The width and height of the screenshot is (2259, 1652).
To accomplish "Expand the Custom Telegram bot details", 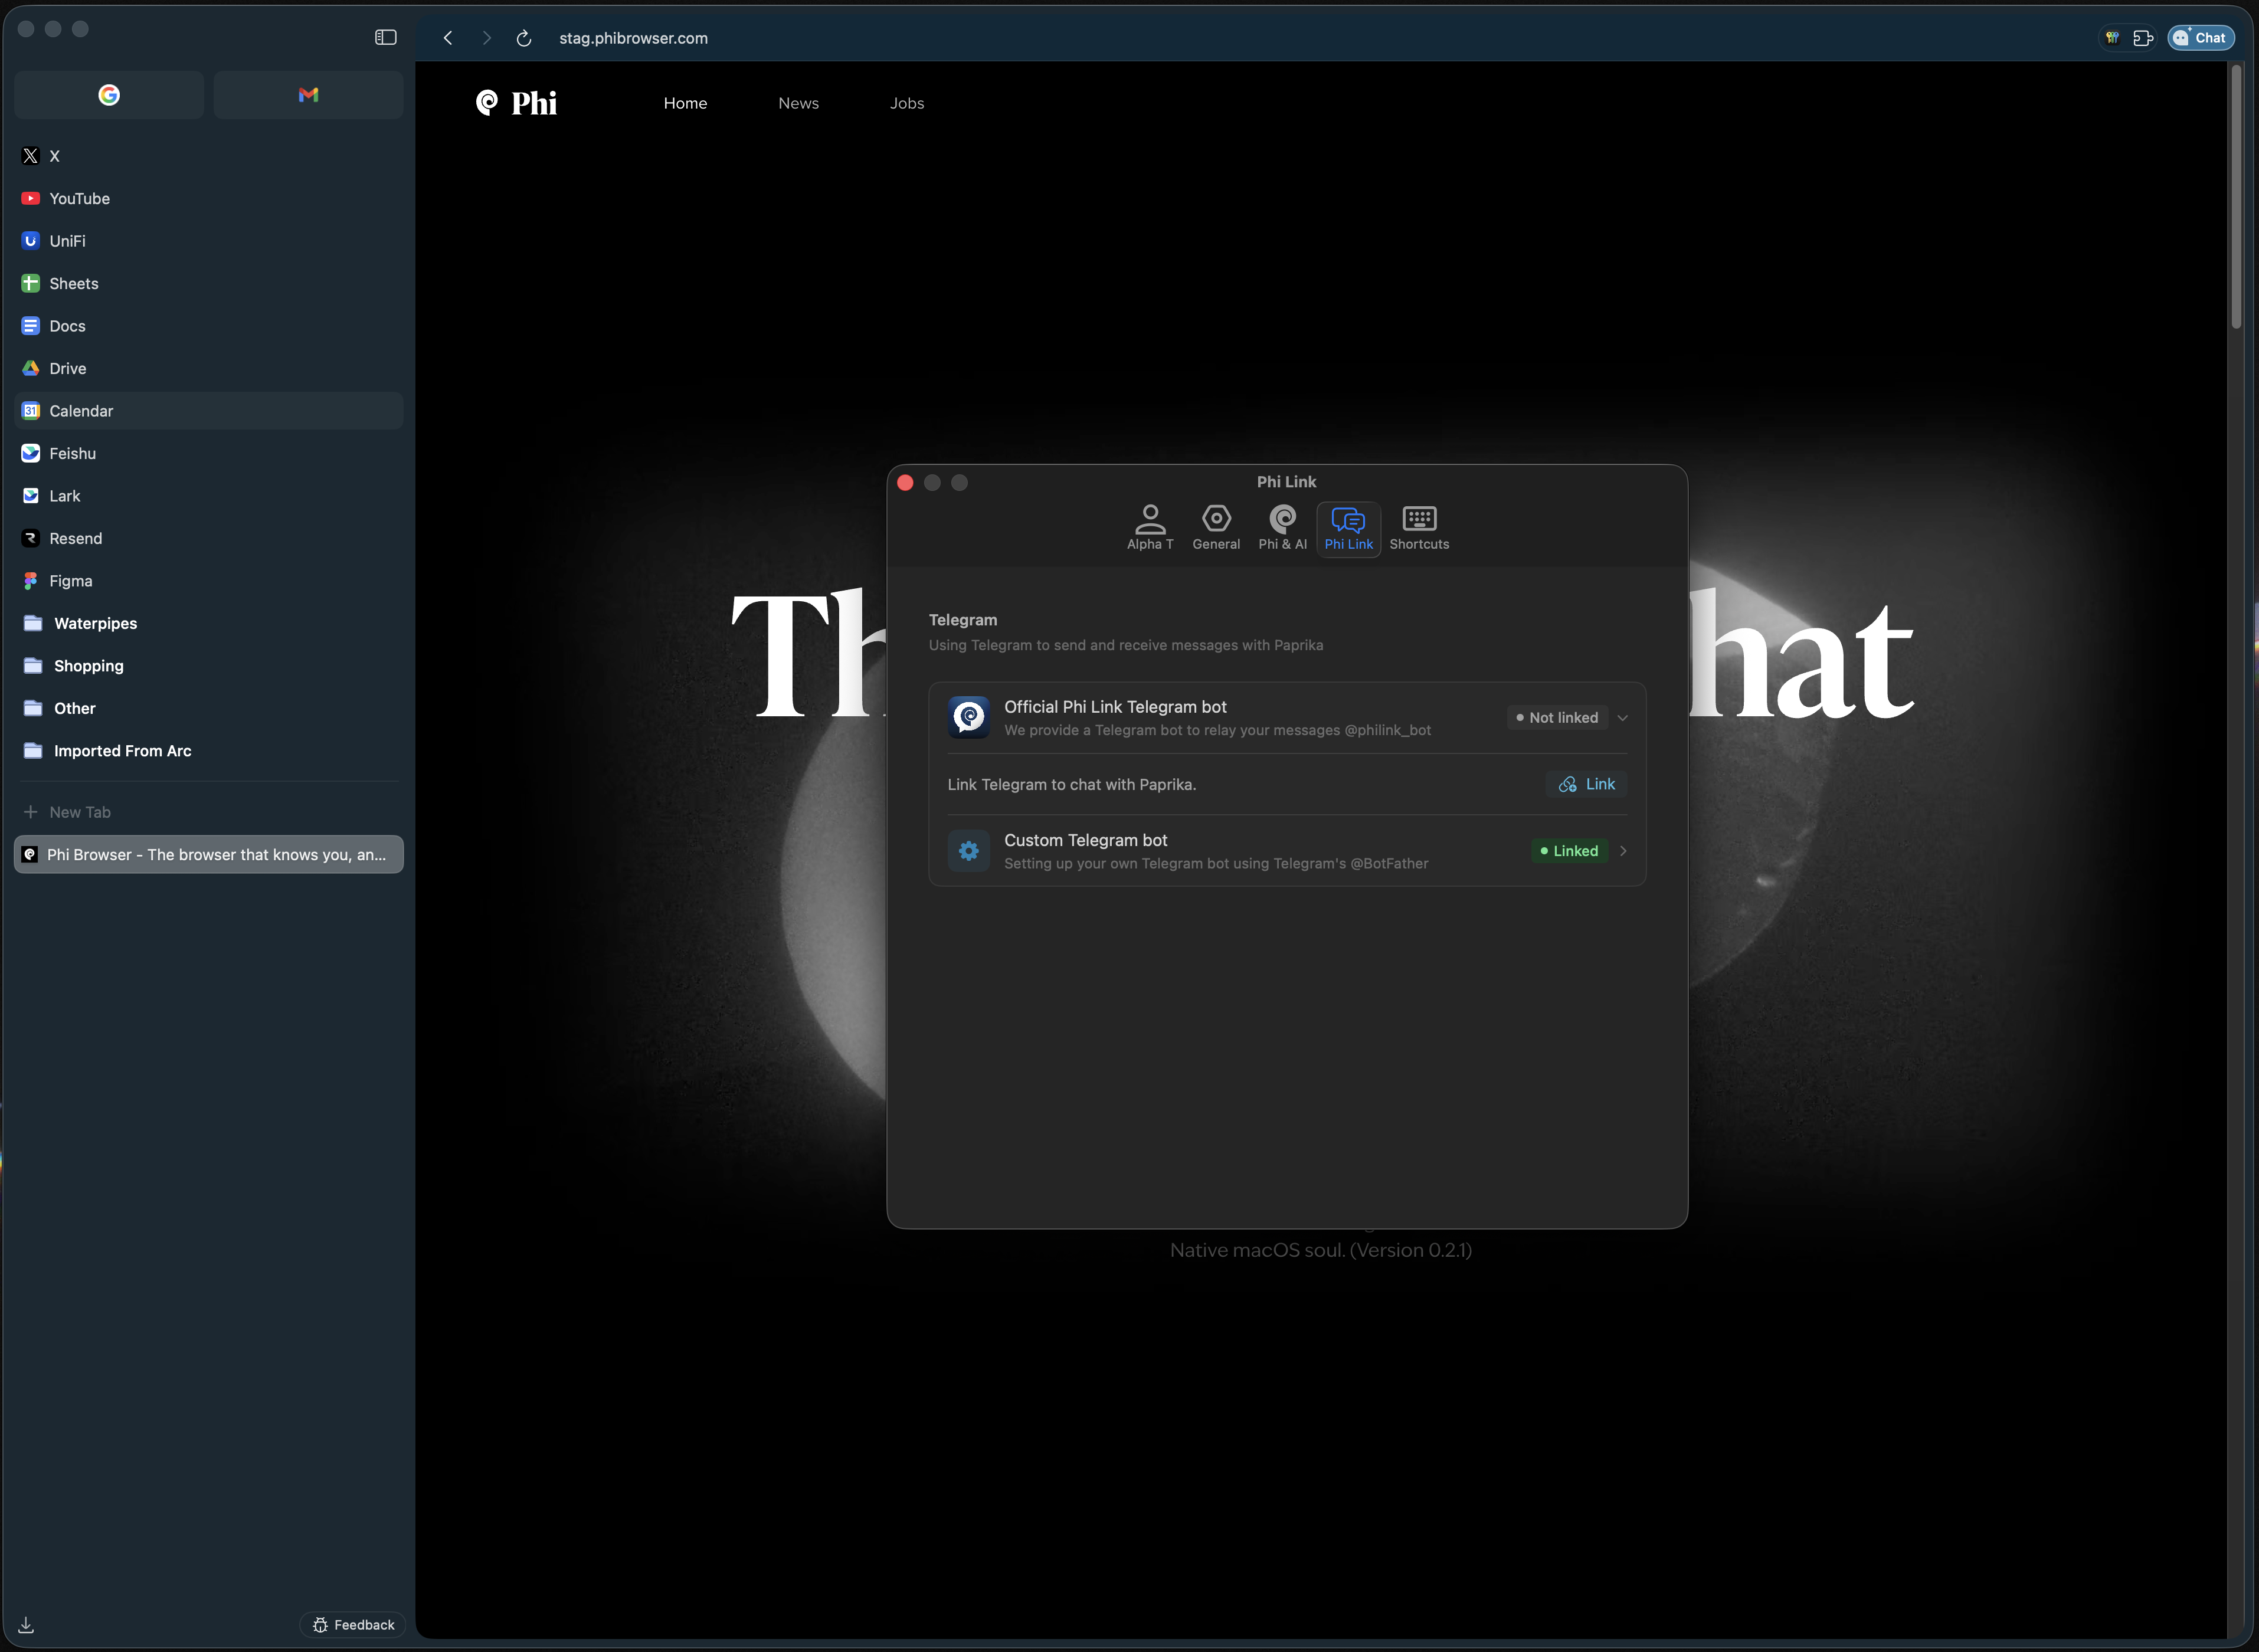I will pyautogui.click(x=1622, y=851).
